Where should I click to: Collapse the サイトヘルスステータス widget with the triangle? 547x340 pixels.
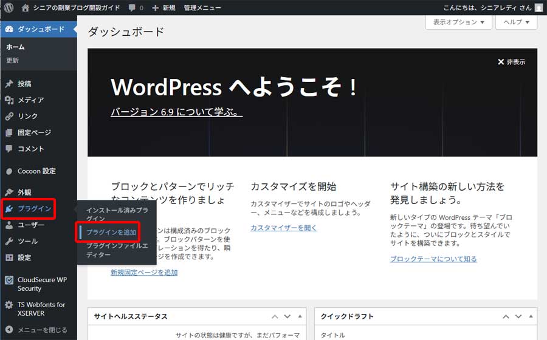coord(300,316)
